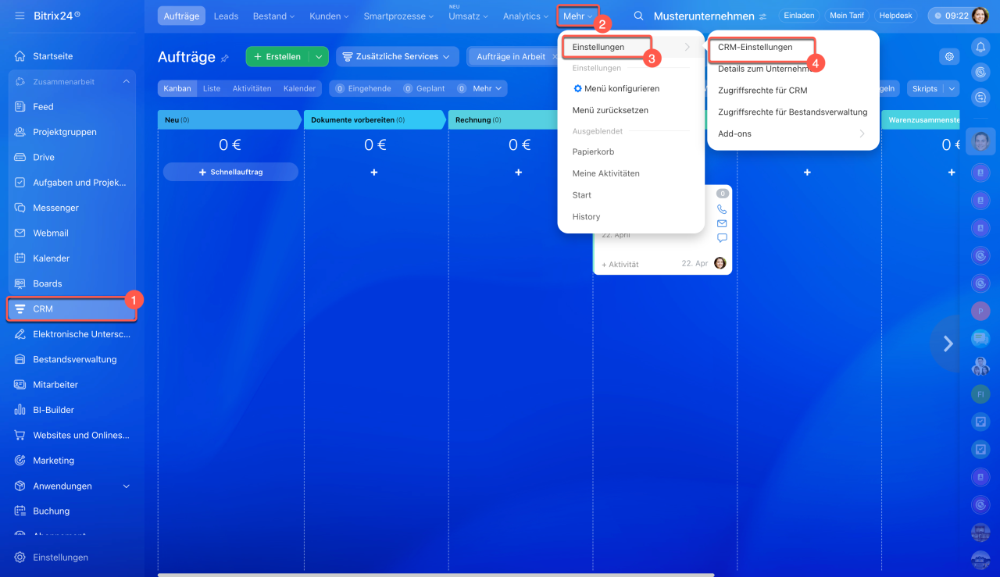Open the dropdown arrow beside Erstellen

(x=319, y=56)
